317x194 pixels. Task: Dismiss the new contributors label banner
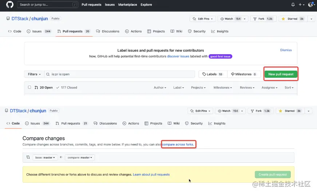click(x=286, y=50)
